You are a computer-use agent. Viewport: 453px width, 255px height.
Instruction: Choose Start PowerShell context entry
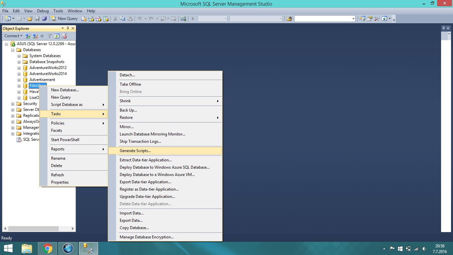[x=74, y=140]
